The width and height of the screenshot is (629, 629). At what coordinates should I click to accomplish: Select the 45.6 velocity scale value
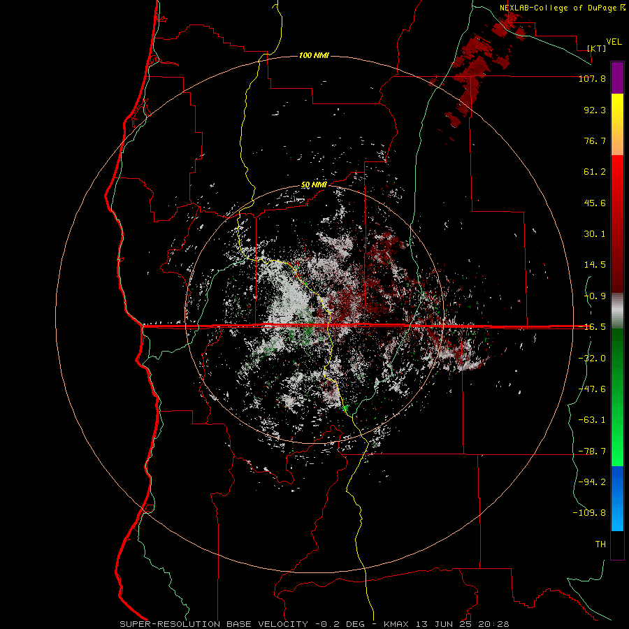pyautogui.click(x=595, y=203)
